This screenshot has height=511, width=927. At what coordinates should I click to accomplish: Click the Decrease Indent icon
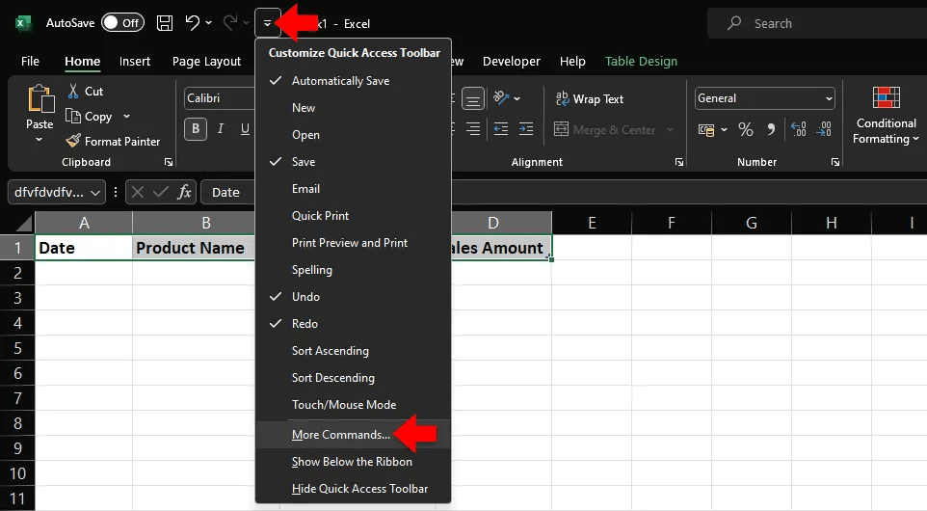[501, 129]
